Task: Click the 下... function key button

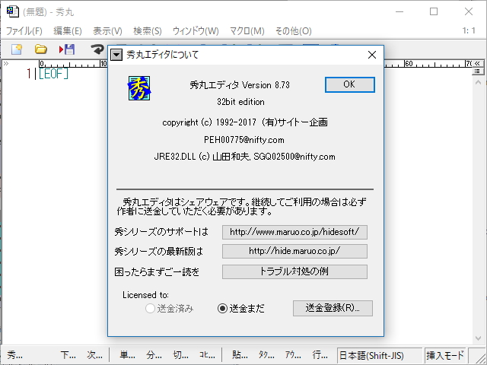Action: (x=68, y=354)
